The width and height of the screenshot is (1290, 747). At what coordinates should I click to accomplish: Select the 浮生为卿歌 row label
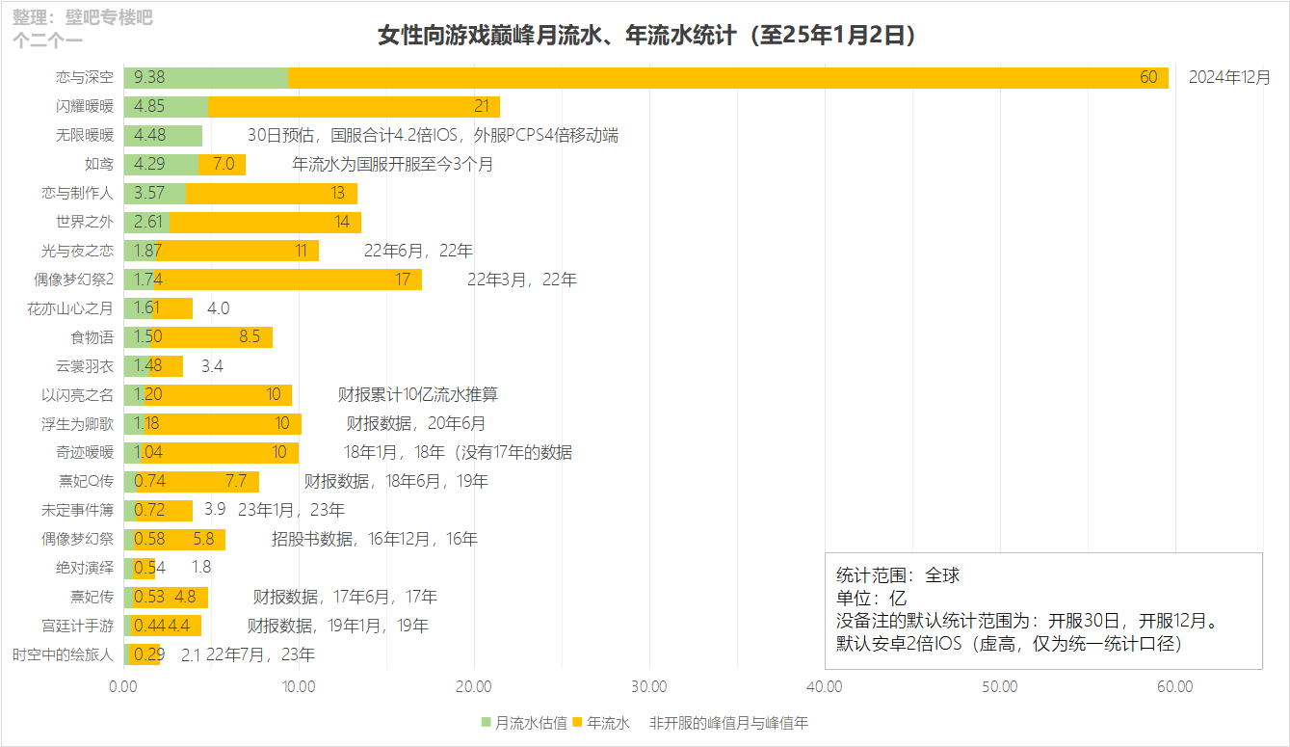78,424
